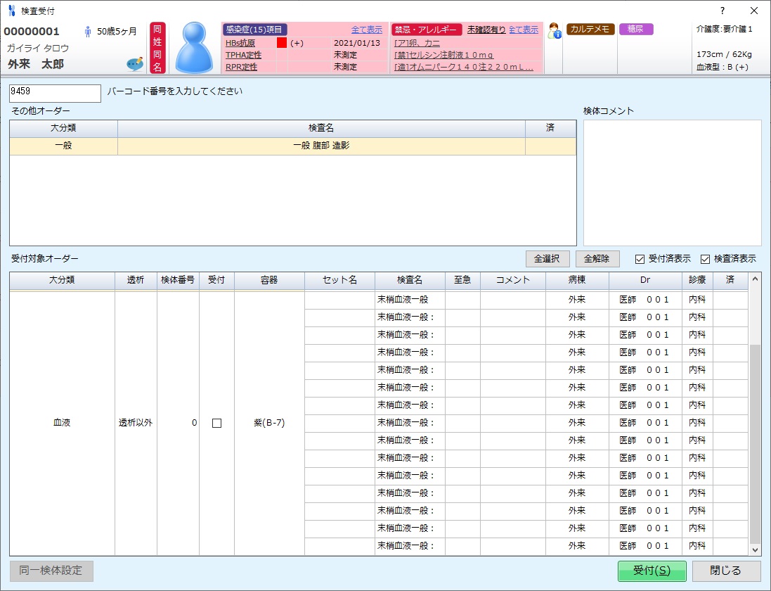This screenshot has width=771, height=591.
Task: Open the 未確認有り allergy link
Action: point(486,30)
